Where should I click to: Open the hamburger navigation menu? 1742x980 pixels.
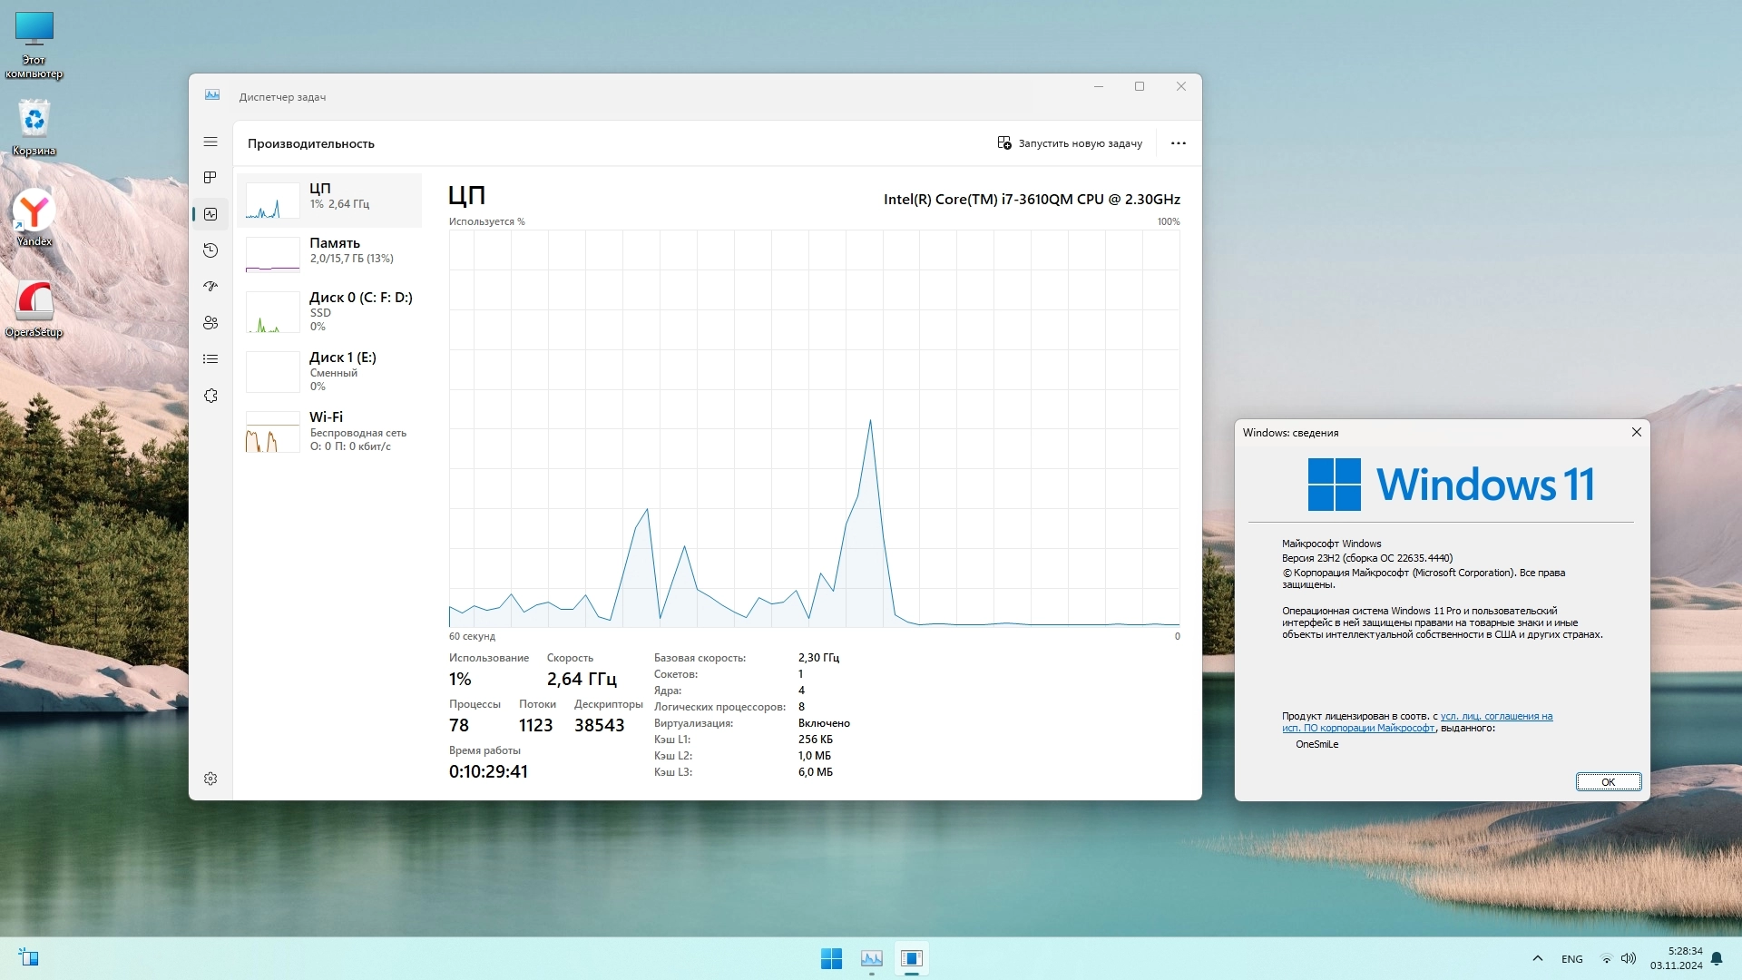210,142
